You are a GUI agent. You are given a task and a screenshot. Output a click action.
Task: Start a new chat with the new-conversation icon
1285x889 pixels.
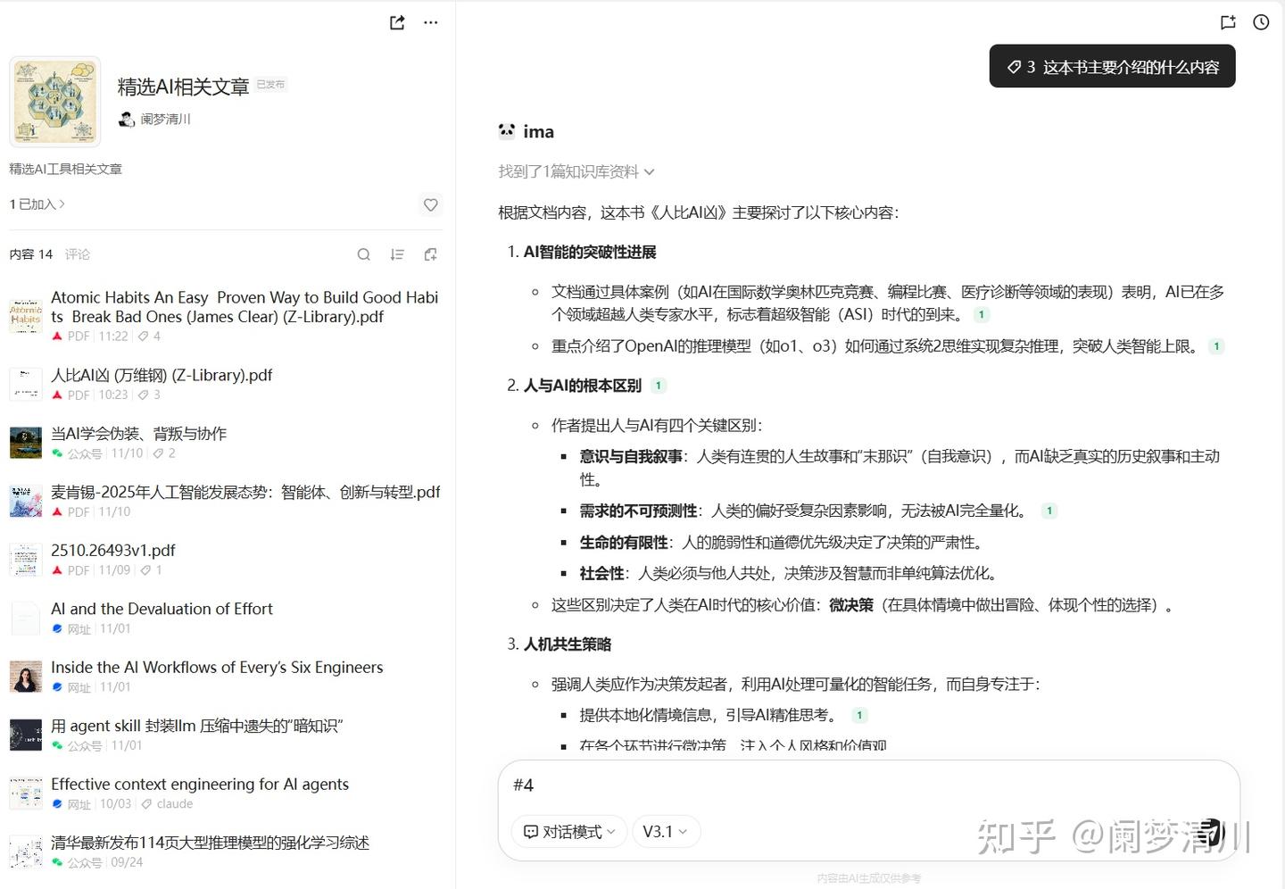[1228, 22]
